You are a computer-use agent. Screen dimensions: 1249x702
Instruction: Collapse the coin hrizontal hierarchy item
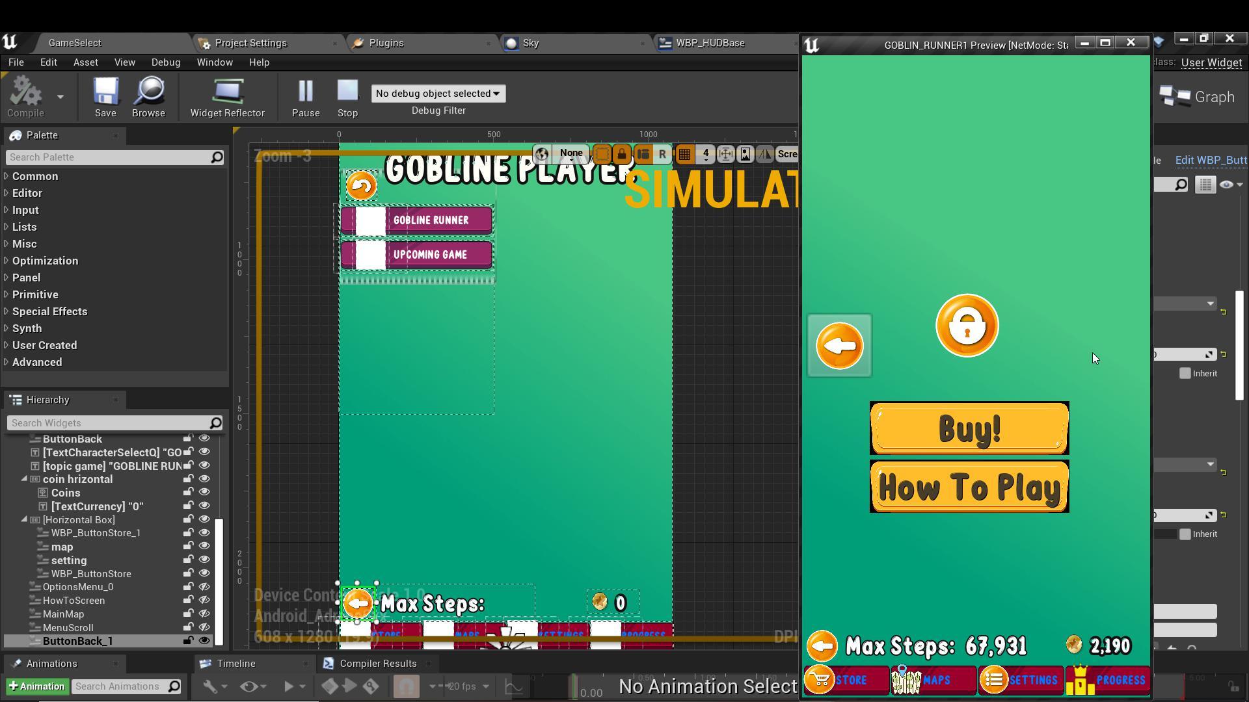coord(25,479)
